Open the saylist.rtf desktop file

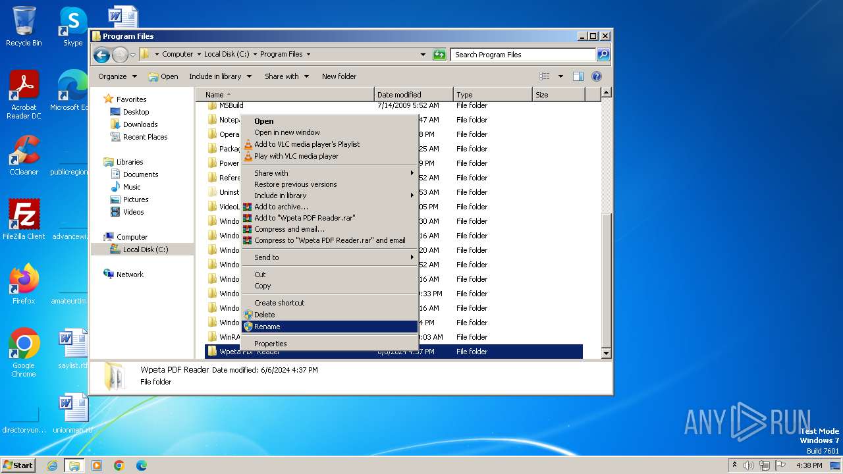[x=72, y=349]
